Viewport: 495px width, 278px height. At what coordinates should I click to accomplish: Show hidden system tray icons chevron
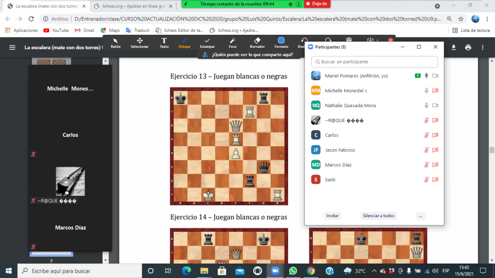(x=374, y=271)
